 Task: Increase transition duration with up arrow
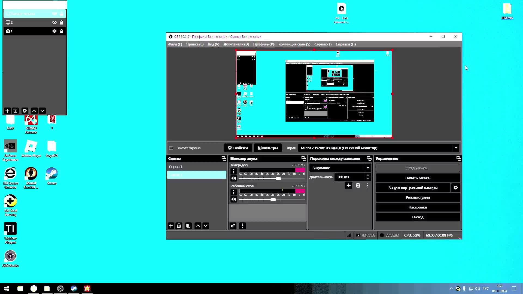coord(368,175)
